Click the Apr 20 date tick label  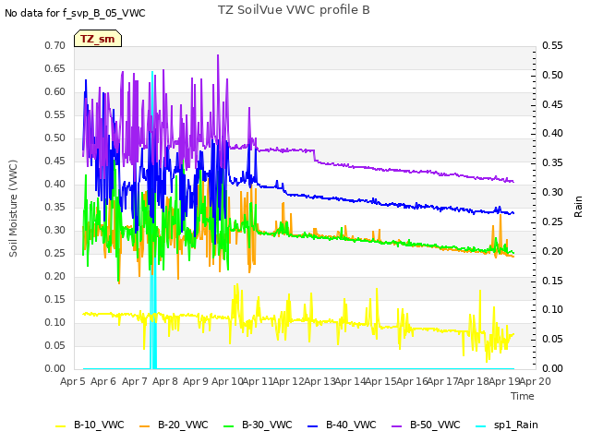pos(536,381)
